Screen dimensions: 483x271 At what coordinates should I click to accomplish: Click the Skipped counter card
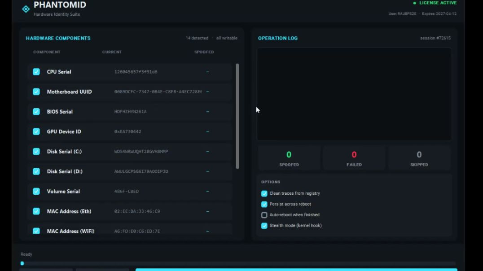pyautogui.click(x=419, y=158)
